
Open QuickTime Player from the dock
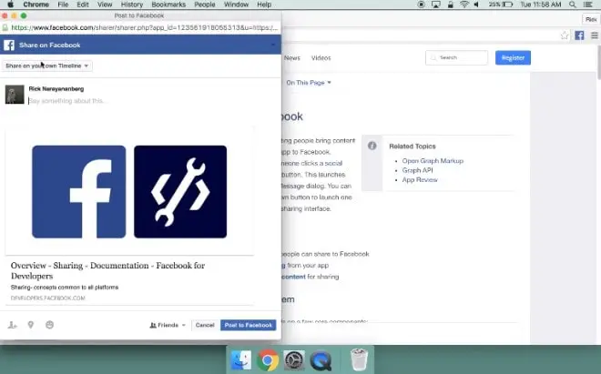[321, 360]
